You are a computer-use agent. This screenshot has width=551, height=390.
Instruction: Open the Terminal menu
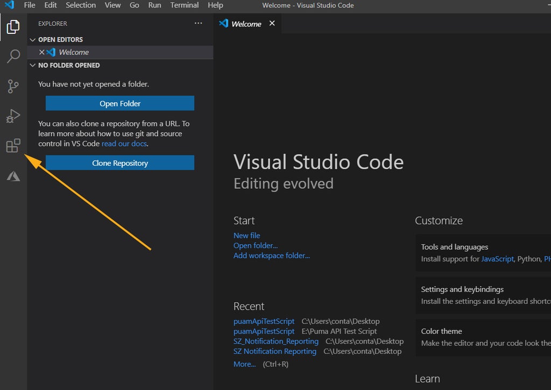185,5
